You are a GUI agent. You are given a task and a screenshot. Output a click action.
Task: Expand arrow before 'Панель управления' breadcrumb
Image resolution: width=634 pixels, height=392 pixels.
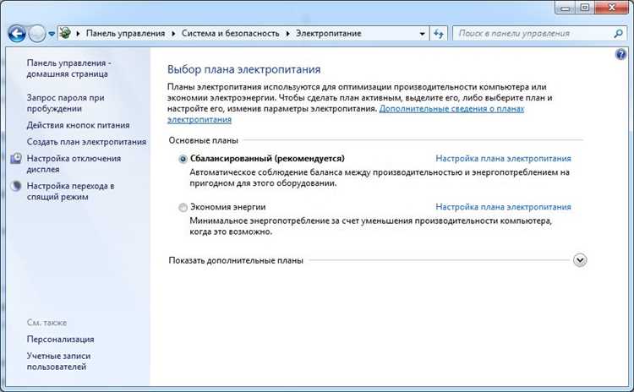78,34
